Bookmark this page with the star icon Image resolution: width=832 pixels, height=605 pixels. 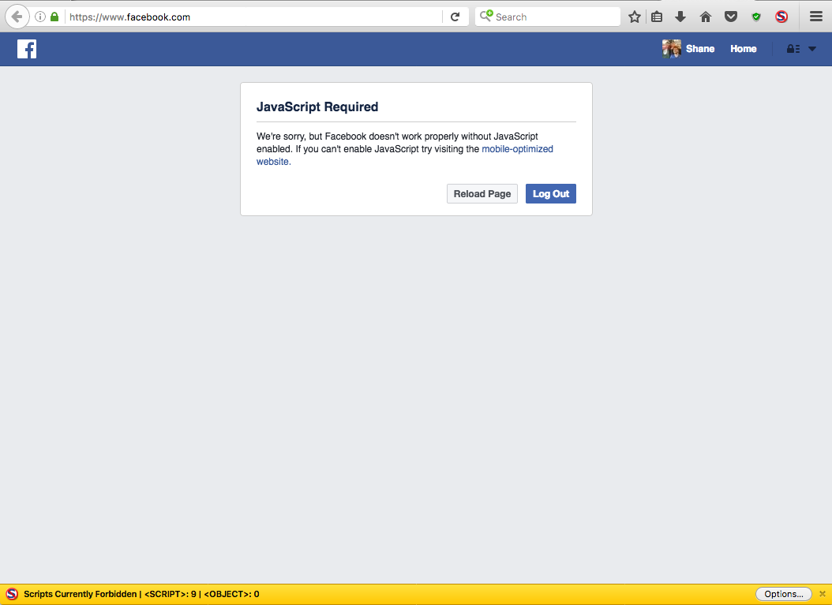coord(634,17)
